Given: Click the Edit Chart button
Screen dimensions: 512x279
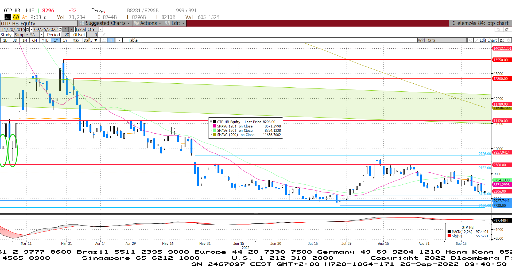Looking at the screenshot, I should click(486, 40).
